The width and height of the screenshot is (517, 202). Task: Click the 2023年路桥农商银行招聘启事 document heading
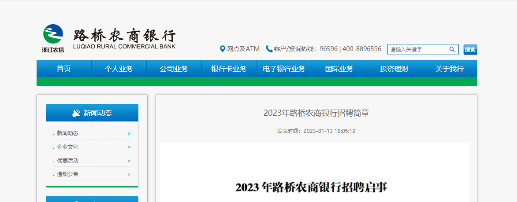(312, 187)
